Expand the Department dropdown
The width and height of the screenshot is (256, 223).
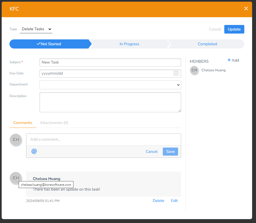pyautogui.click(x=110, y=85)
